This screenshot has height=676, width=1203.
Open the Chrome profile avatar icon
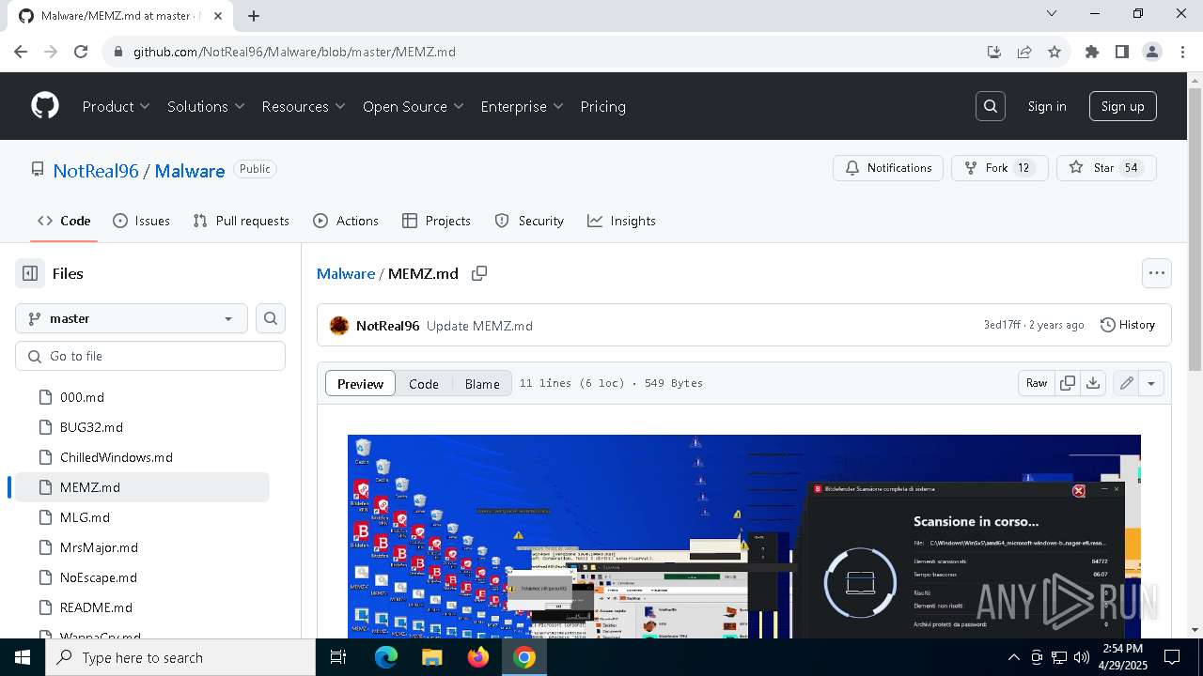tap(1152, 52)
